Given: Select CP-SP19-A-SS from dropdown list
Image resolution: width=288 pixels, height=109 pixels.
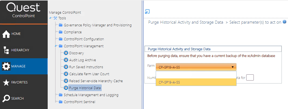Looking at the screenshot, I should (x=196, y=82).
